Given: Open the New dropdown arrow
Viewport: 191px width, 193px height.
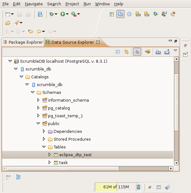Looking at the screenshot, I should (12, 14).
